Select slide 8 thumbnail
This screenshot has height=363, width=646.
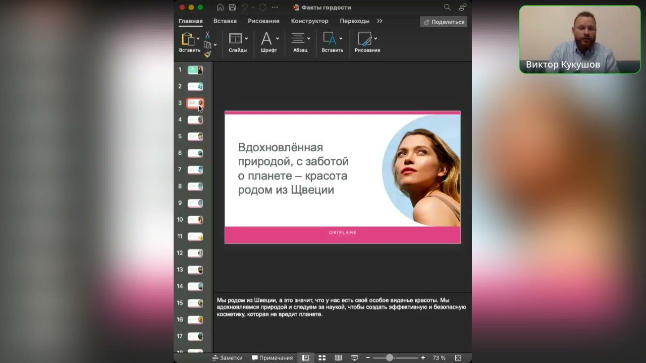pos(195,187)
